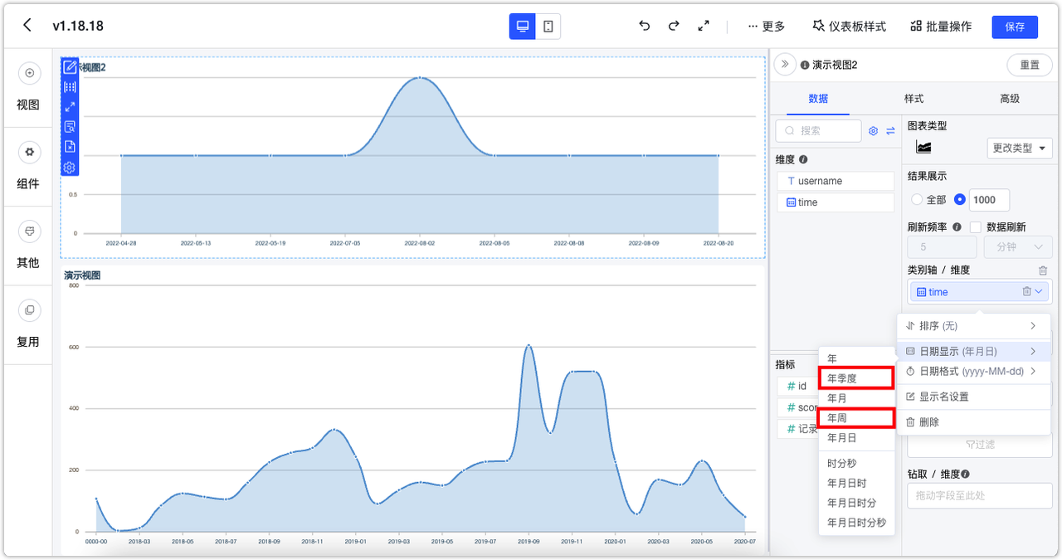Select 年月日时分 date display option
Viewport: 1062px width, 560px height.
click(857, 503)
